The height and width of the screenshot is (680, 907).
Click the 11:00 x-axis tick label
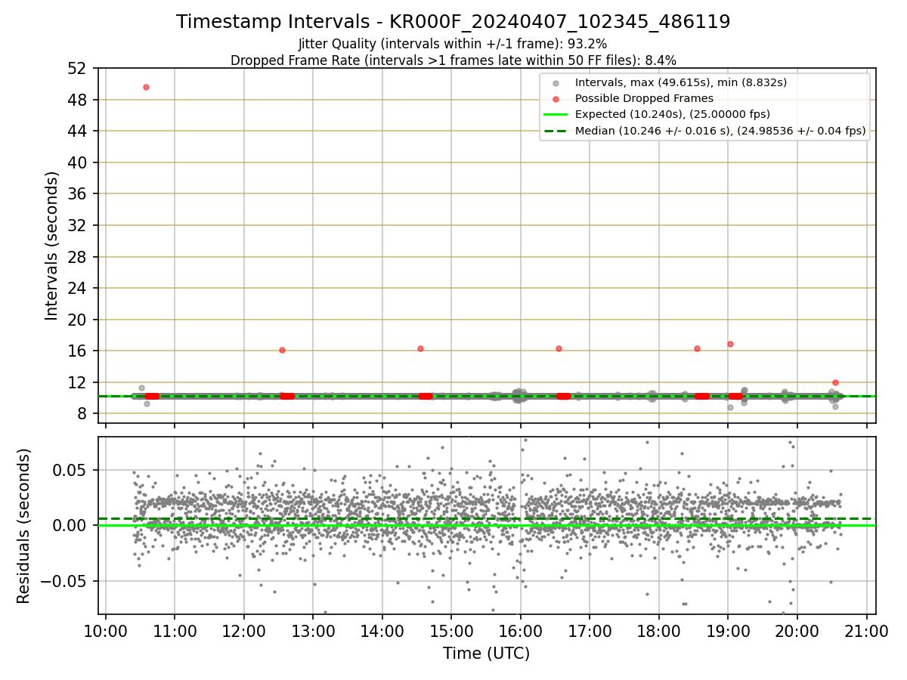click(175, 632)
